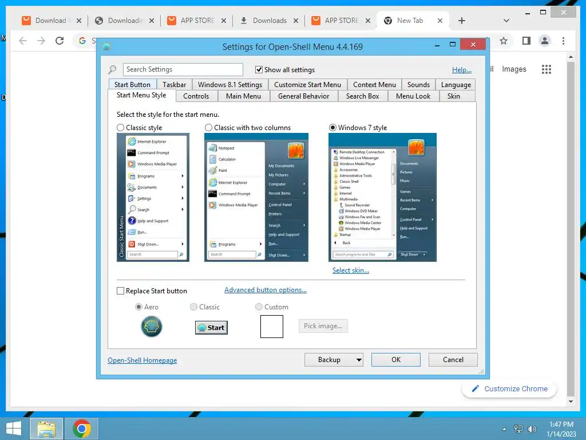
Task: Click the Aero shell start button image
Action: click(x=151, y=326)
